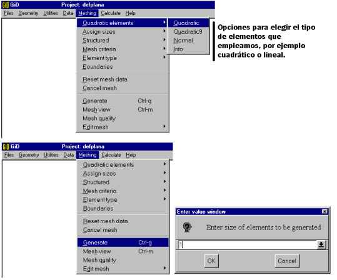Viewport: 337px width, 280px height.
Task: Confirm element size with OK button
Action: tap(211, 261)
